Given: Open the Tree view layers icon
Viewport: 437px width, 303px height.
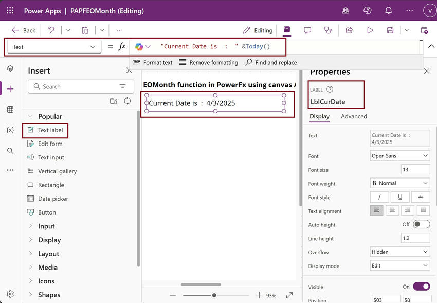Looking at the screenshot, I should (10, 68).
